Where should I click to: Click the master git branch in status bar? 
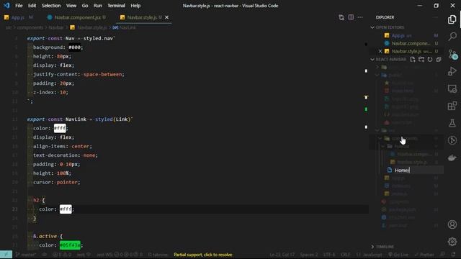point(26,255)
